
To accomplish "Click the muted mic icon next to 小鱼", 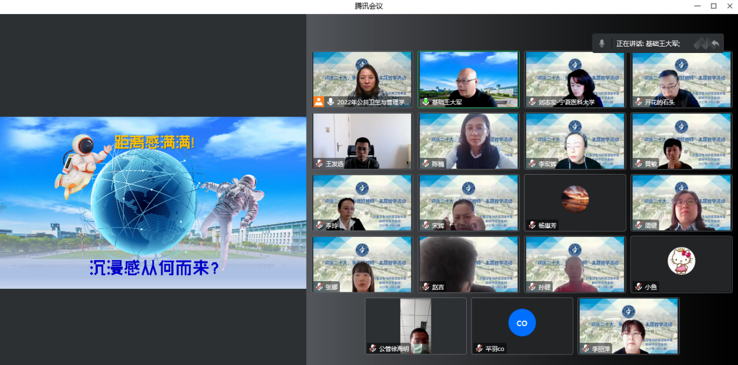I will [x=638, y=287].
